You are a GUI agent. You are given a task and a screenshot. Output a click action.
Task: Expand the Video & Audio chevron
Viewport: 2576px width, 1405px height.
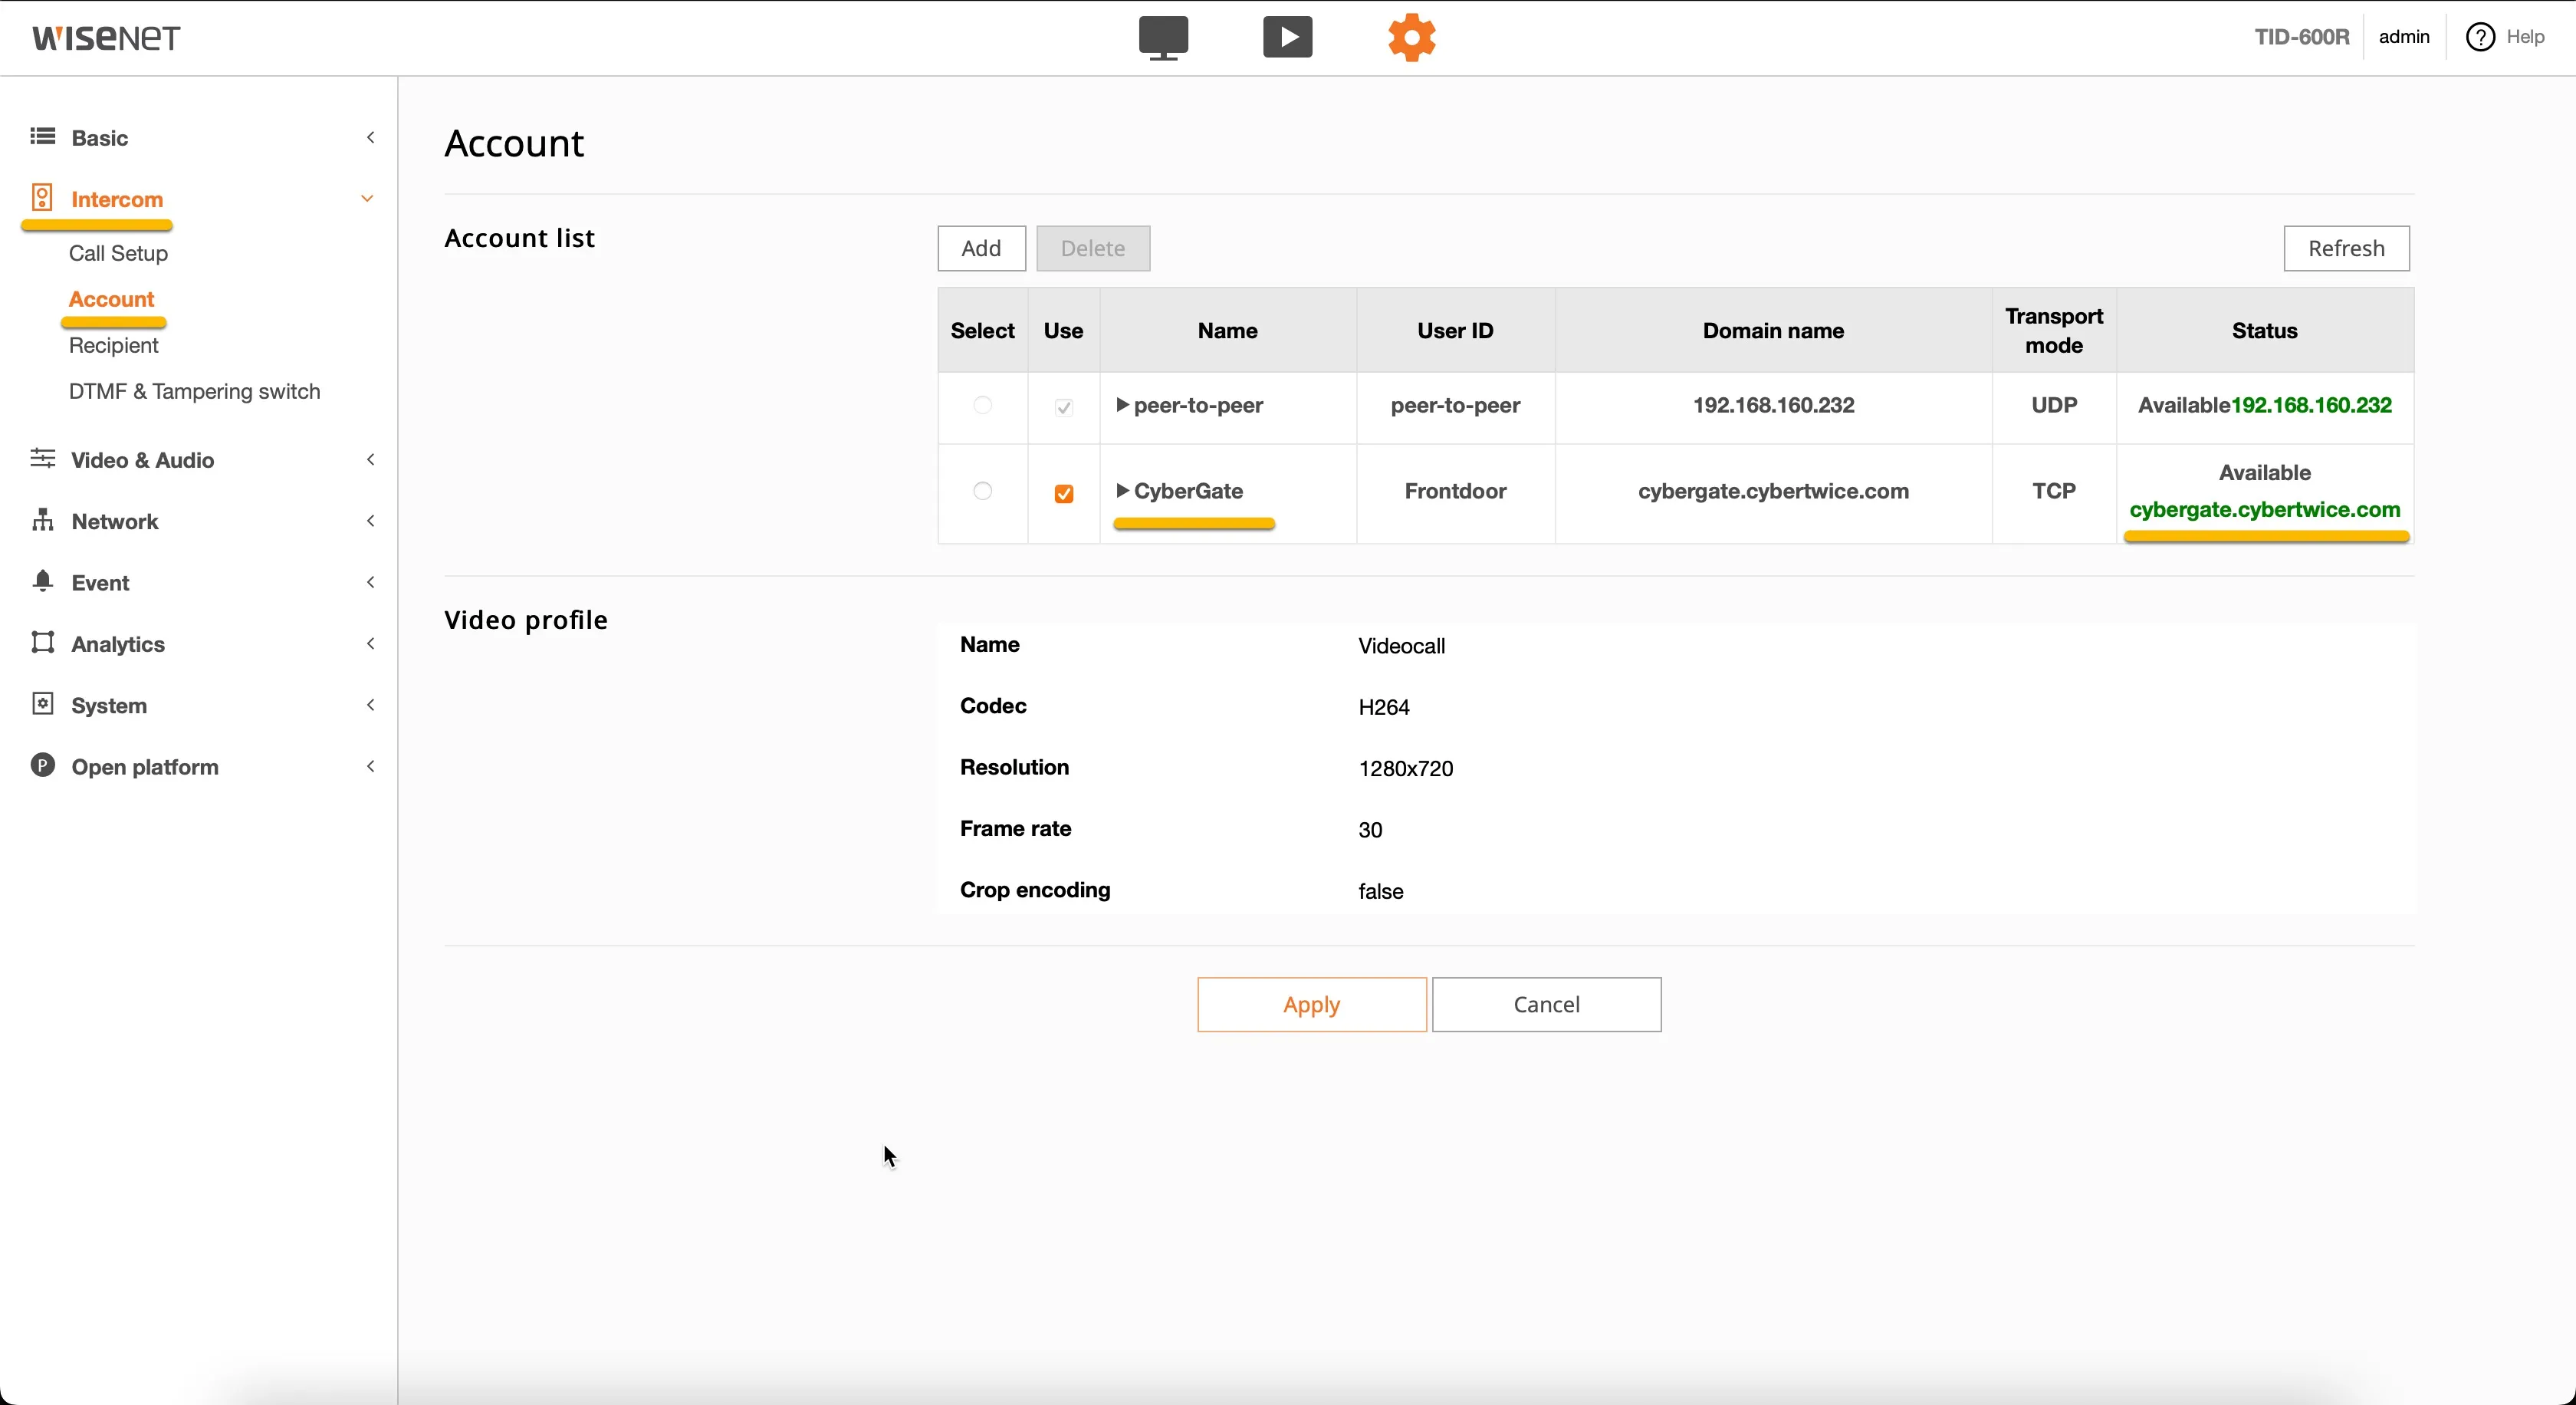click(x=371, y=459)
